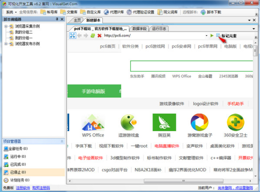Expand the 浏览器采集示例 tree node

click(6, 26)
